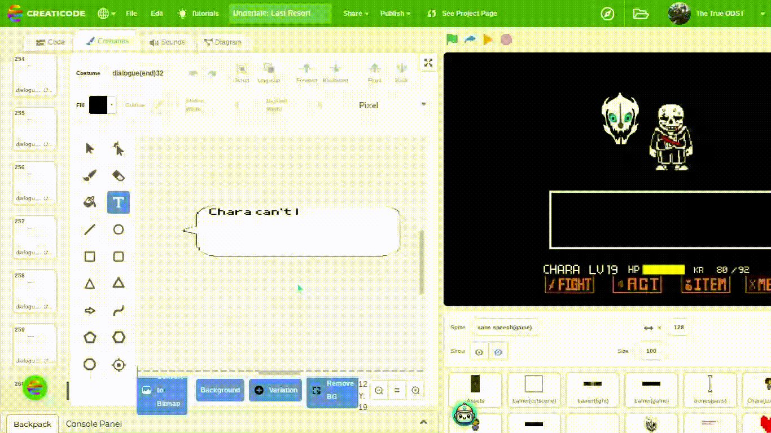This screenshot has height=433, width=771.
Task: Select the Line drawing tool
Action: click(90, 229)
